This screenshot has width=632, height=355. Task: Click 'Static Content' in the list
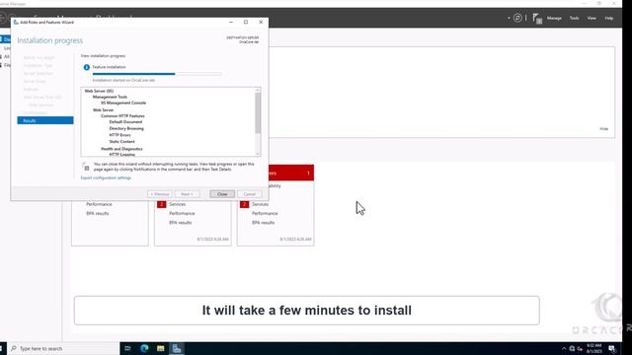(121, 142)
